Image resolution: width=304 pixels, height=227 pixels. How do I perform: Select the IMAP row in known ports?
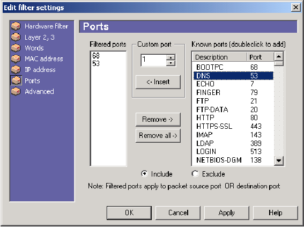(x=233, y=135)
